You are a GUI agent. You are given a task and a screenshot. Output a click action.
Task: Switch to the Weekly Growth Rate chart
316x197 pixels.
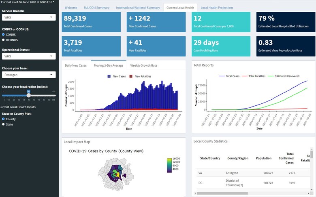(143, 65)
